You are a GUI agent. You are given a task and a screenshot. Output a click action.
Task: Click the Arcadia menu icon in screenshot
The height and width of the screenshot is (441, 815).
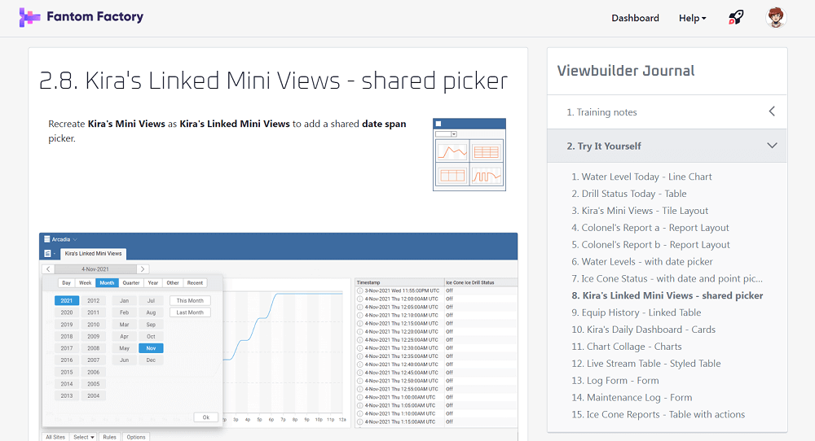tap(46, 239)
